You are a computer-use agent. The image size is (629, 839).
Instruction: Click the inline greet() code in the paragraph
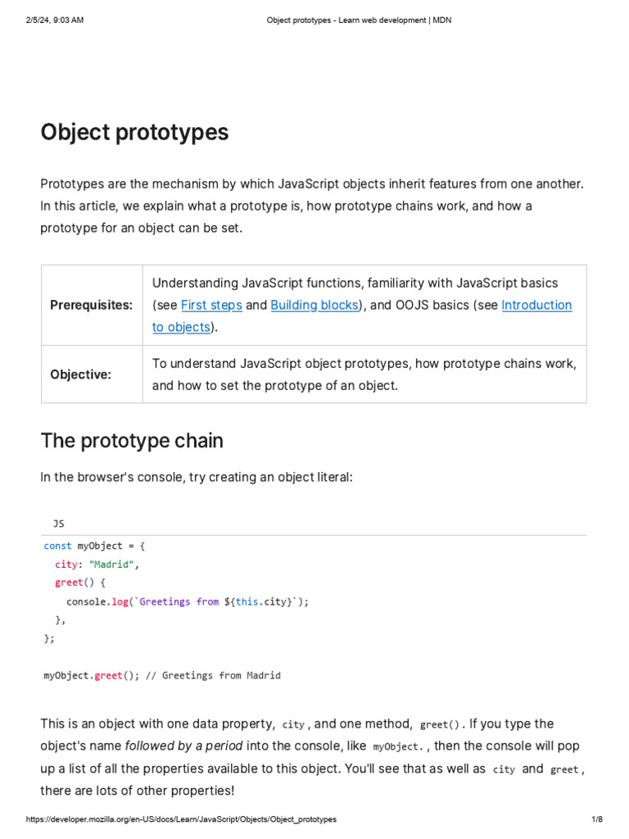[x=441, y=725]
